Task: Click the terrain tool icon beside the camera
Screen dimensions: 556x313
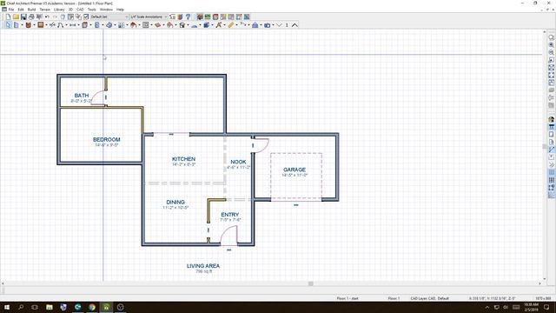Action: pos(255,25)
